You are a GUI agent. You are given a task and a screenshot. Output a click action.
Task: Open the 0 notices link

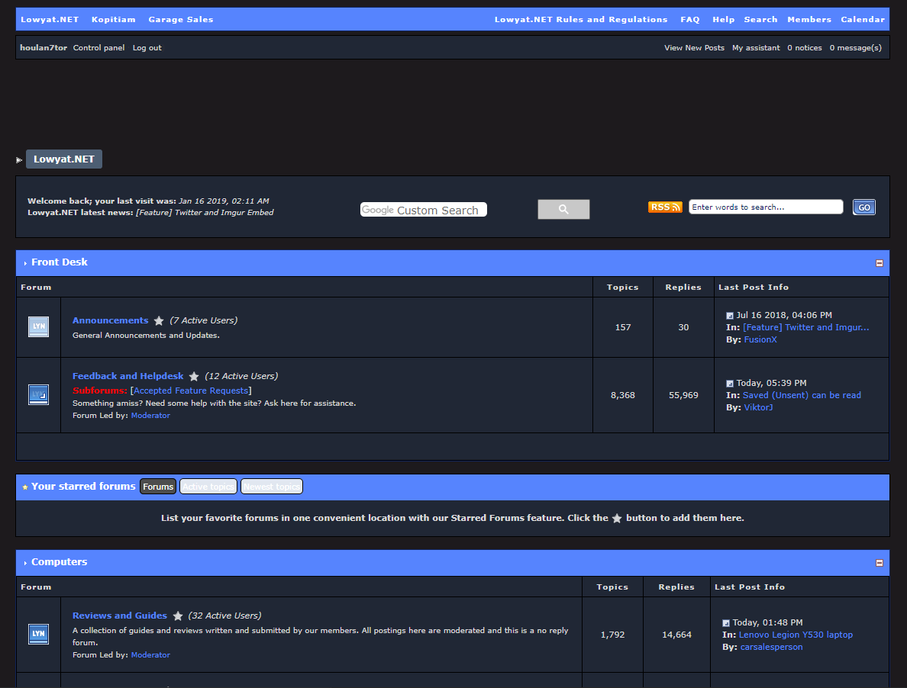(805, 48)
